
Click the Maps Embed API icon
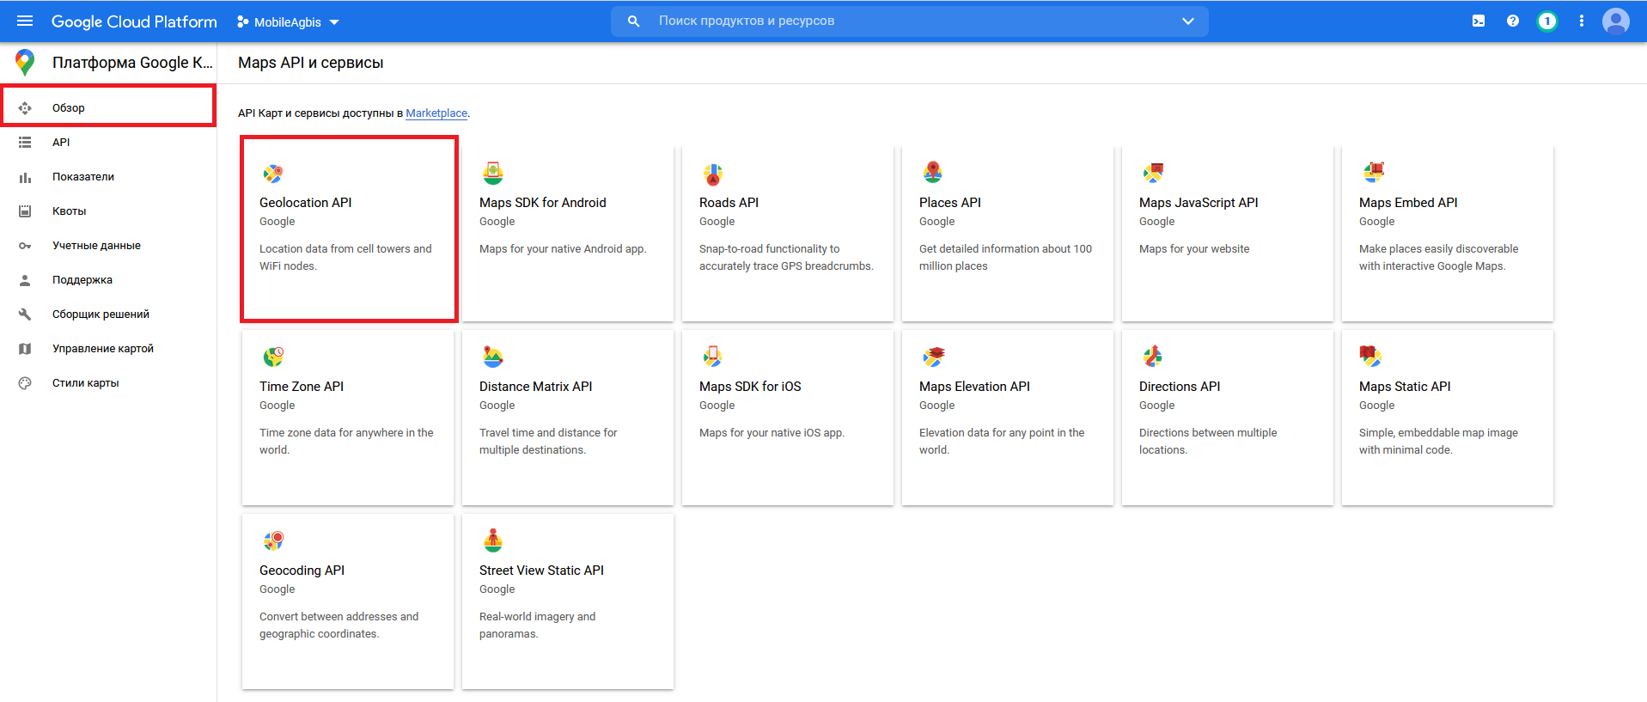(x=1373, y=173)
